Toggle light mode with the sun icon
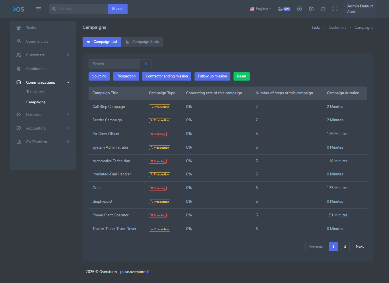This screenshot has width=389, height=283. [323, 9]
